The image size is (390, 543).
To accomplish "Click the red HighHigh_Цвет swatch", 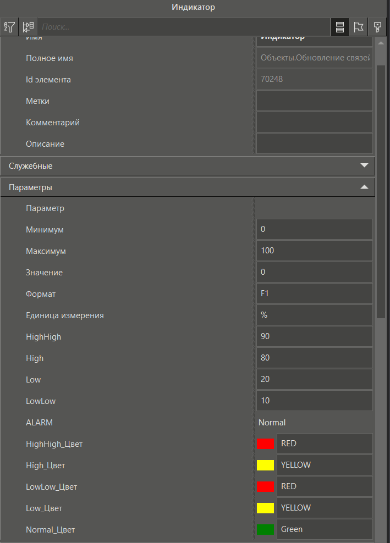I will click(265, 444).
